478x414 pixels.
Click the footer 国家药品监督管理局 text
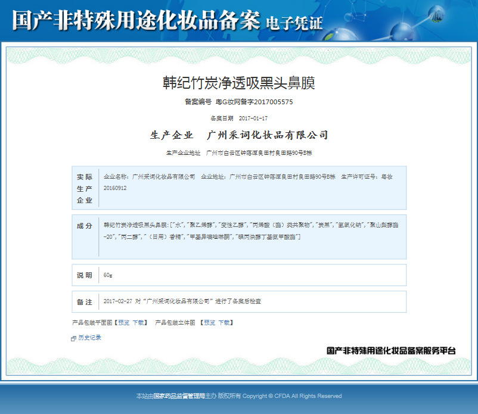click(x=179, y=396)
